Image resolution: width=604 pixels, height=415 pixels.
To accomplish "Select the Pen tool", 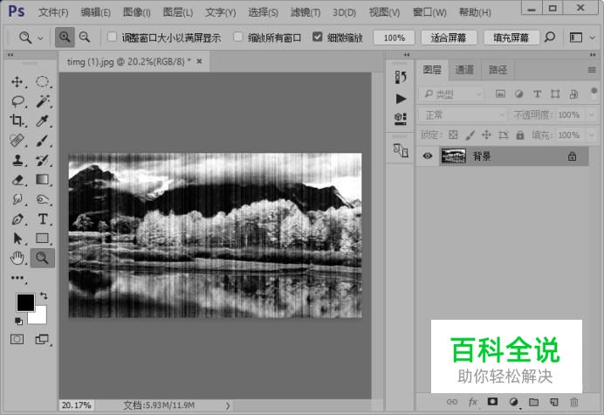I will (x=17, y=219).
